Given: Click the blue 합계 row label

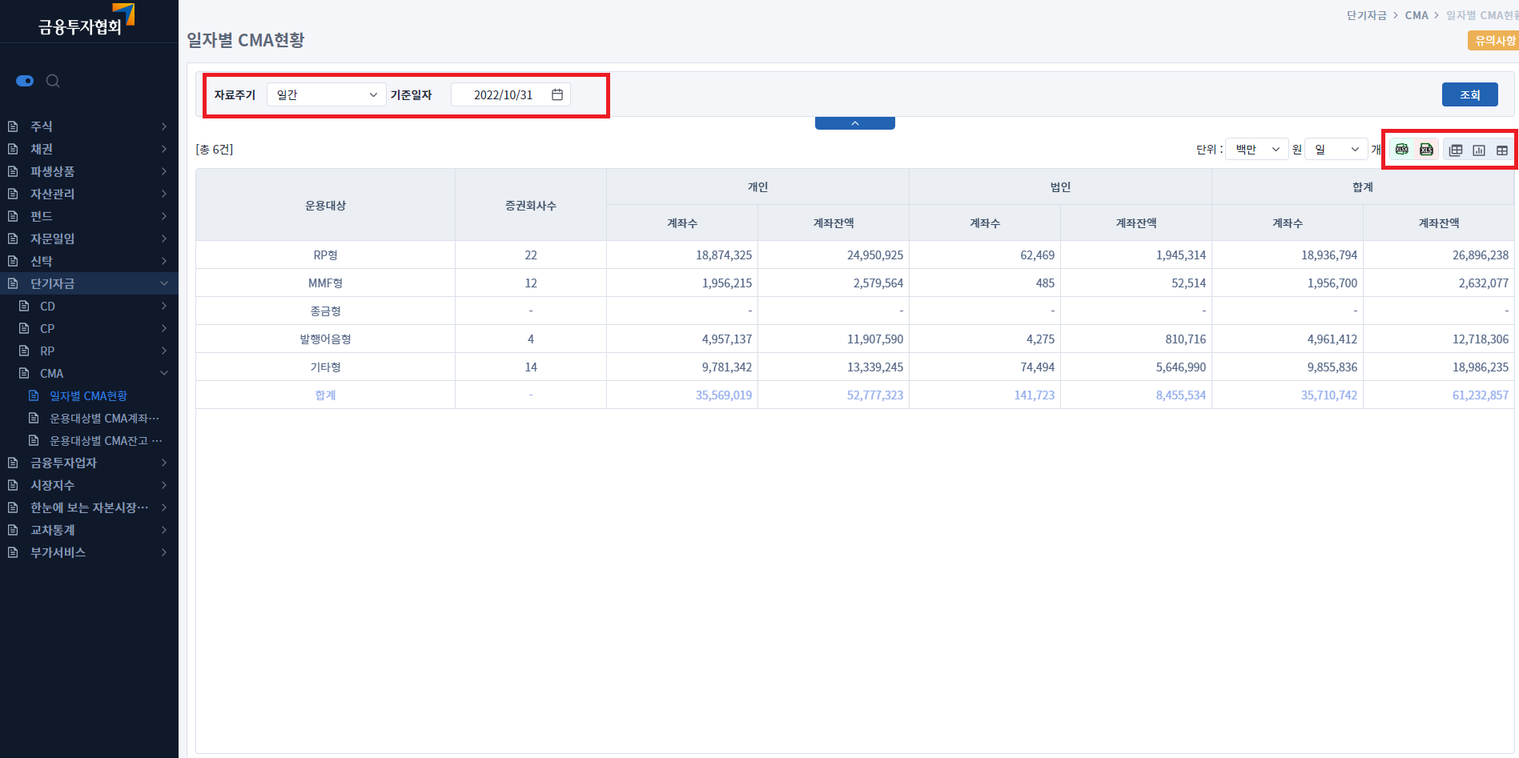Looking at the screenshot, I should [x=325, y=395].
